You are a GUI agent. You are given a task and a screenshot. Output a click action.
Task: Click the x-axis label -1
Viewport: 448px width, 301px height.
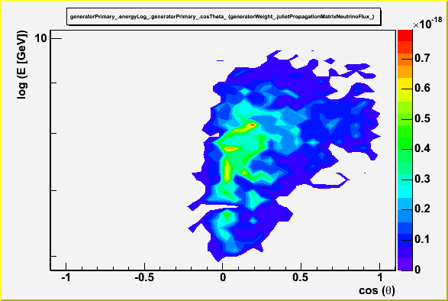point(66,277)
